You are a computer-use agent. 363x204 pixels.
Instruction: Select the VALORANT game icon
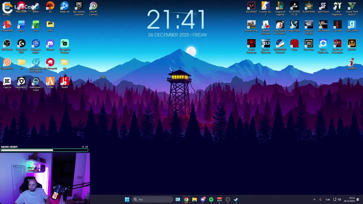(x=251, y=7)
